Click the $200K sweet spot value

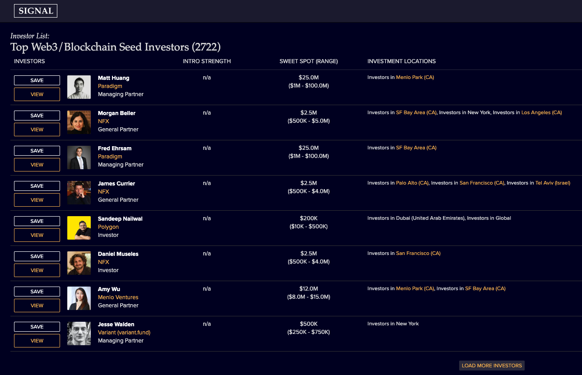309,218
